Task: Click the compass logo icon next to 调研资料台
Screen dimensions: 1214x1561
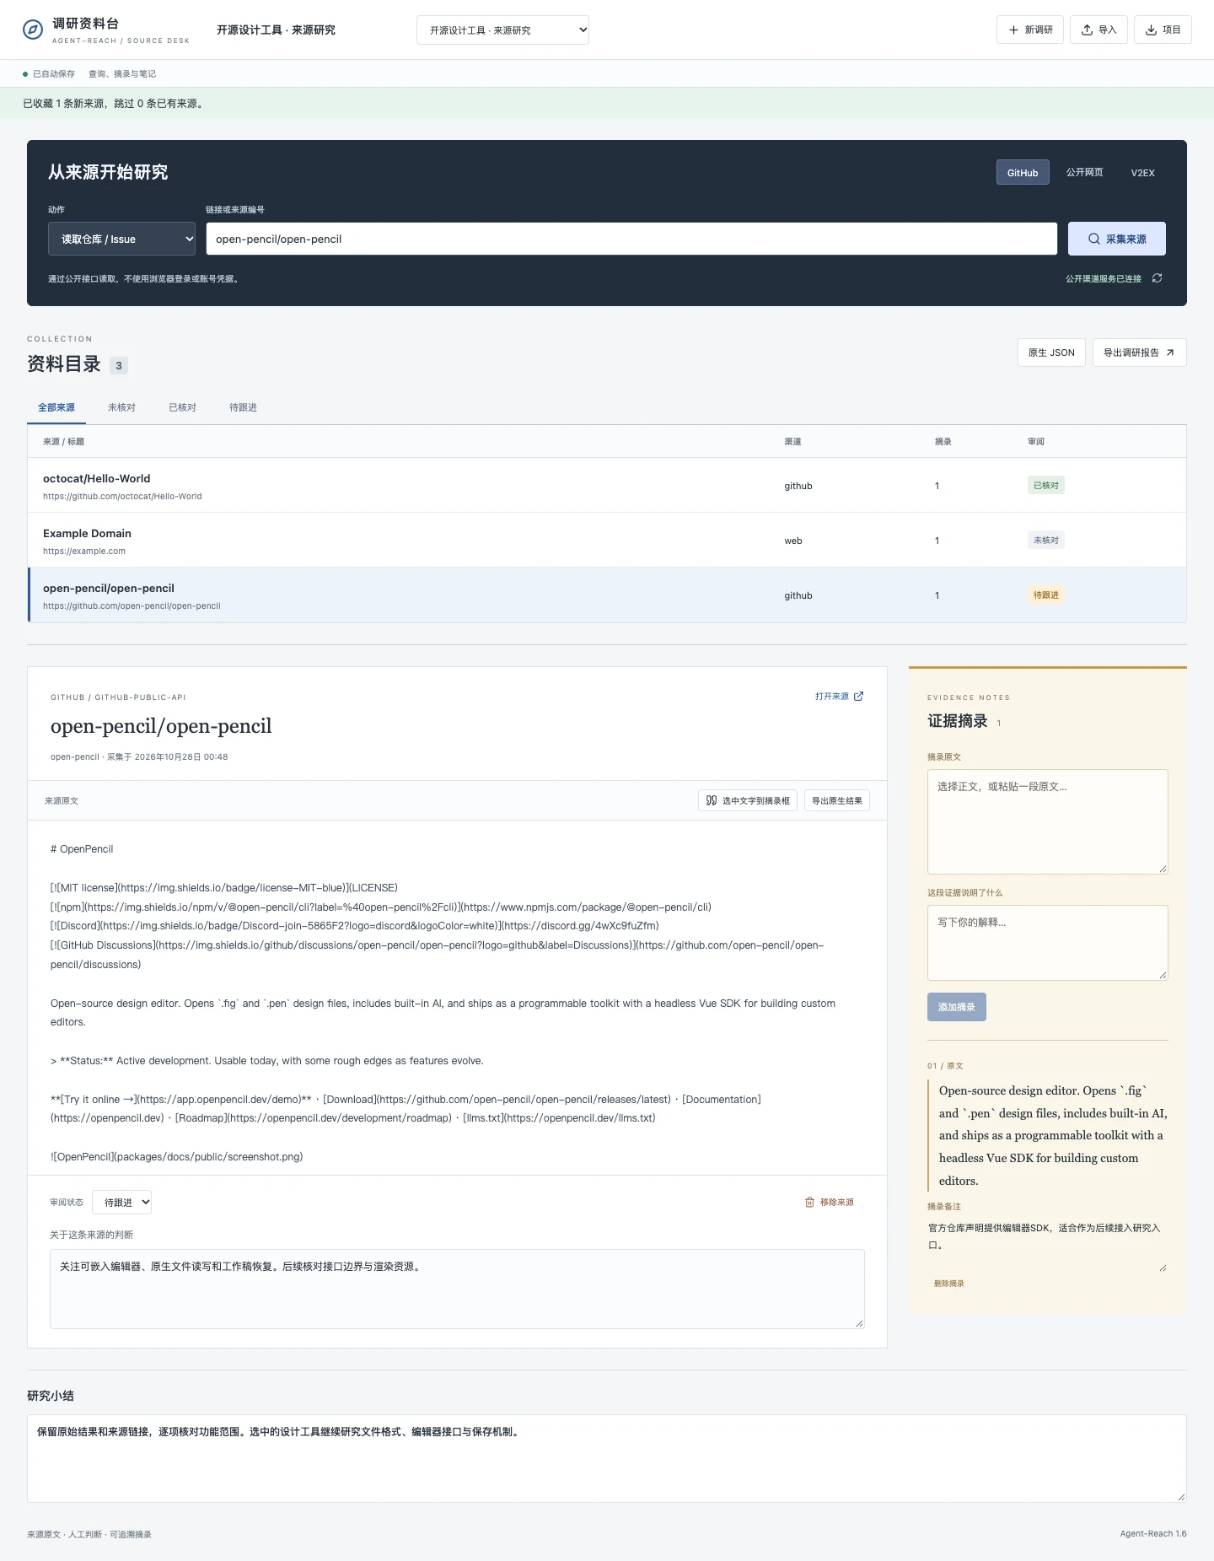Action: 32,30
